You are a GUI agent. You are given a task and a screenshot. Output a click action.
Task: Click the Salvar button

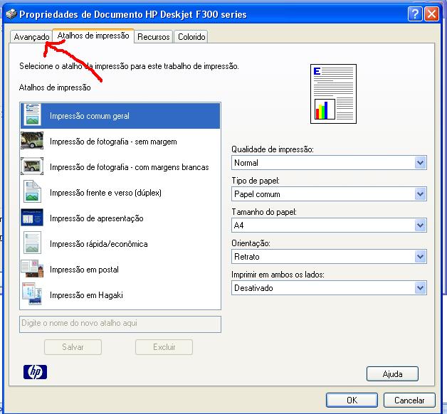(x=73, y=346)
